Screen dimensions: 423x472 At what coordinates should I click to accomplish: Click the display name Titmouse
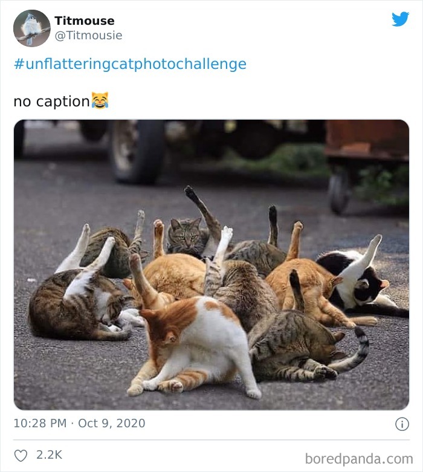[84, 21]
